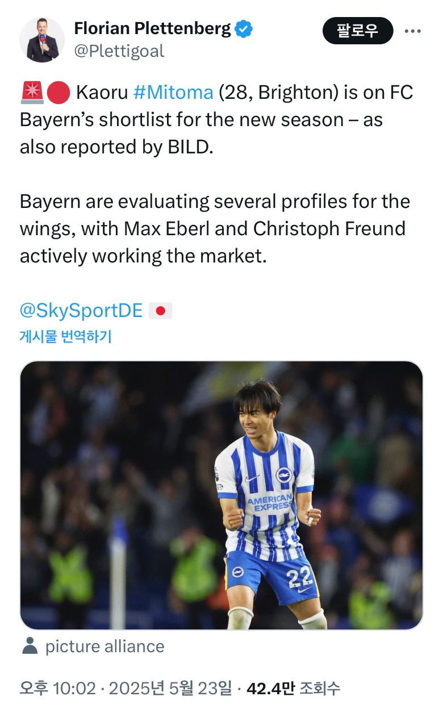Open the @SkySportDE mention
This screenshot has height=709, width=443.
point(81,310)
